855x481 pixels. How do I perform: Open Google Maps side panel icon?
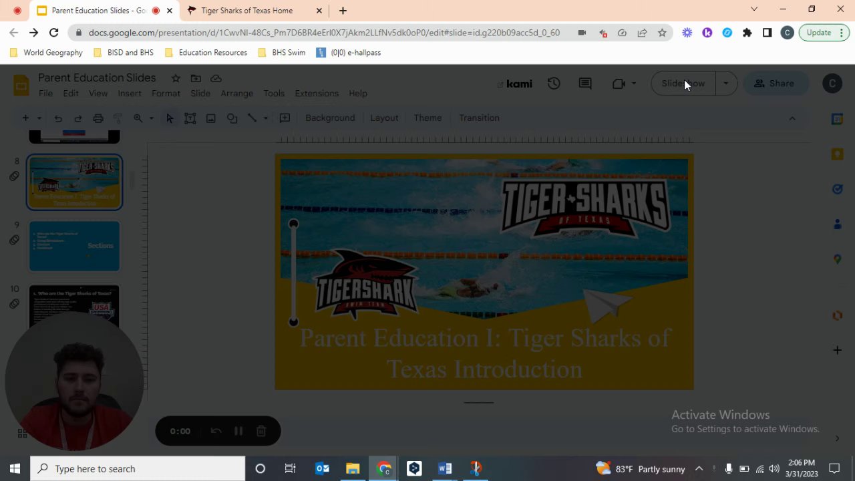point(837,259)
